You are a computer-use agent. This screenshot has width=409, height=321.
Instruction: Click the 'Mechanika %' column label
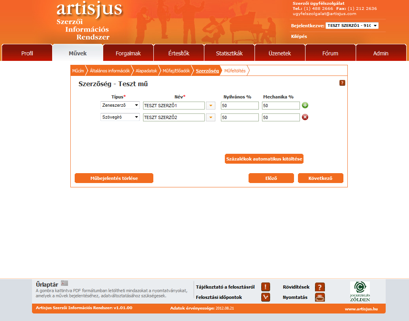pyautogui.click(x=278, y=97)
